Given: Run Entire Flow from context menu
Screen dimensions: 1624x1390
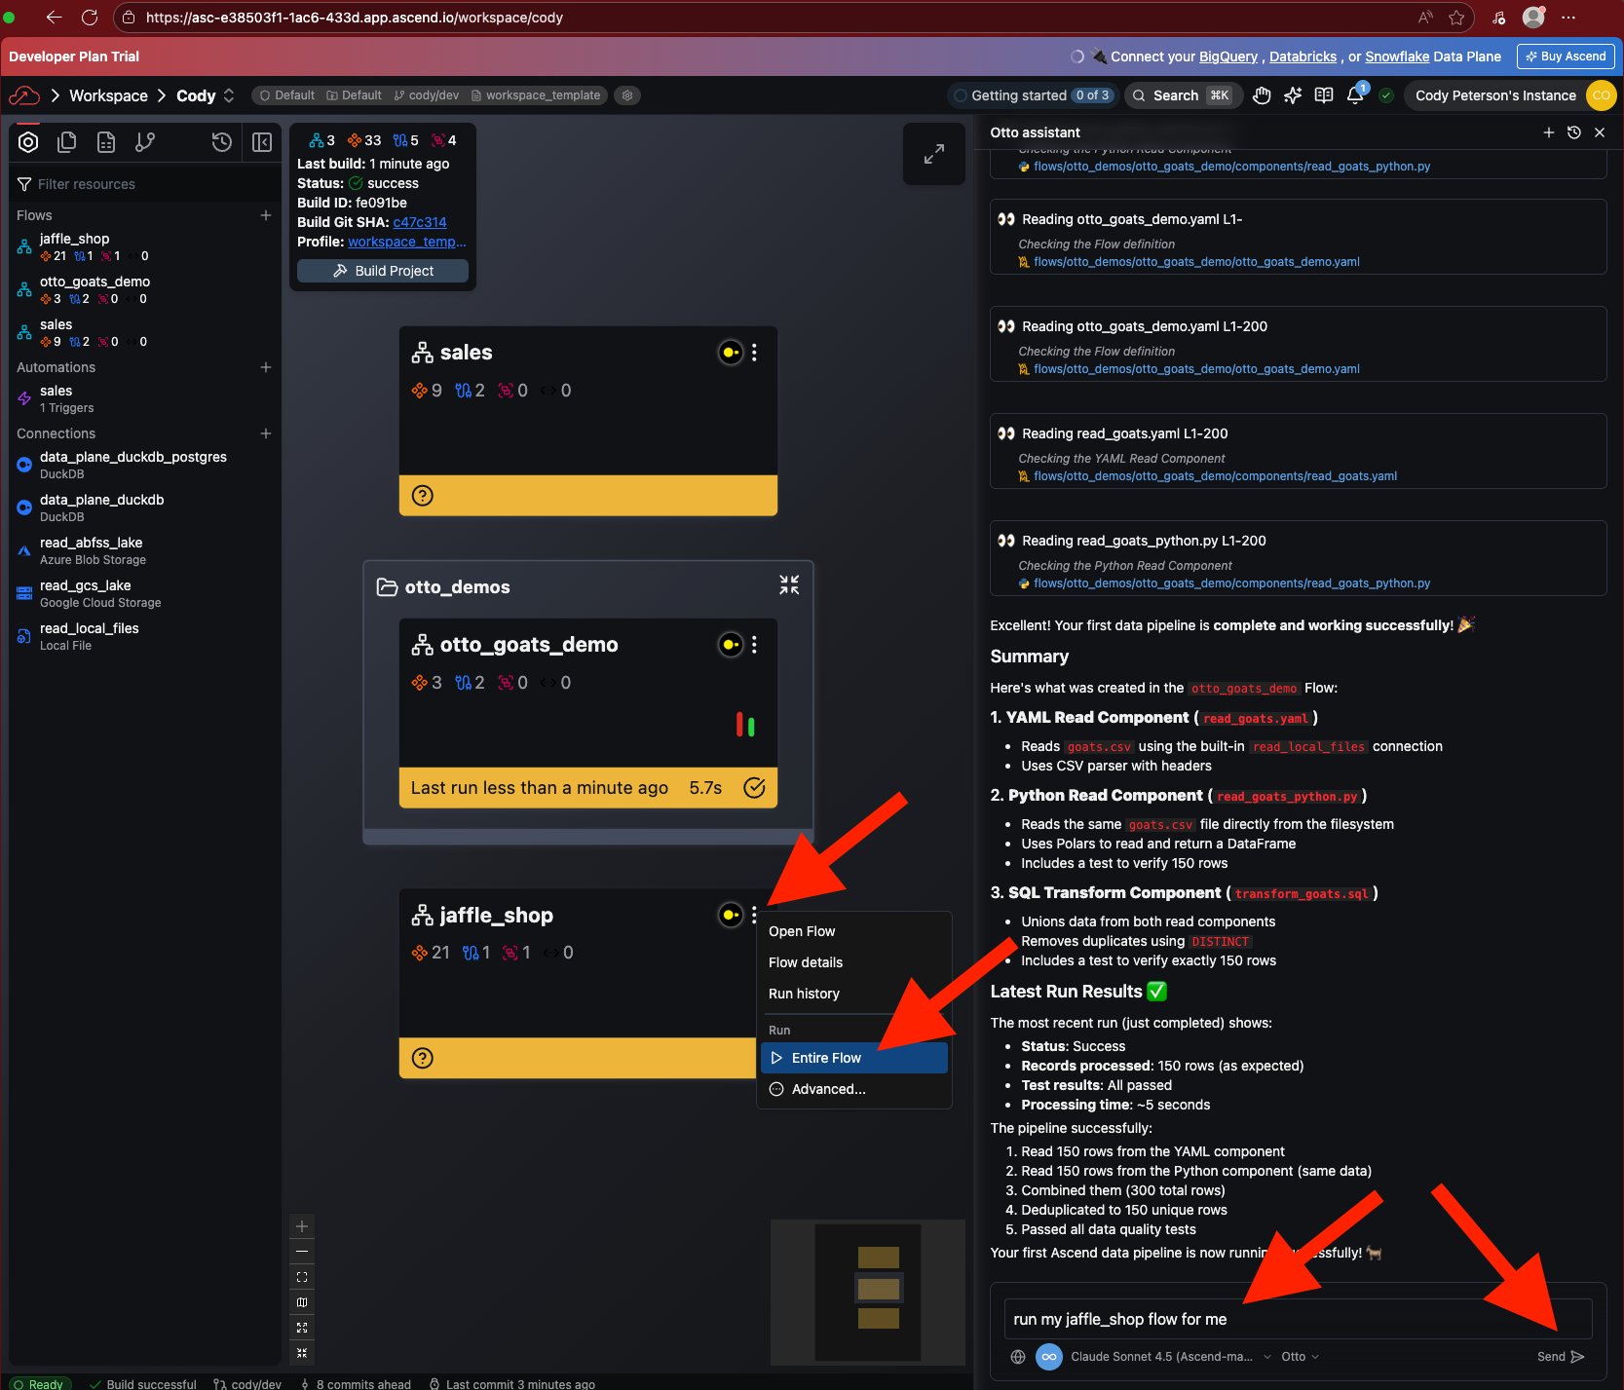Looking at the screenshot, I should click(x=854, y=1058).
